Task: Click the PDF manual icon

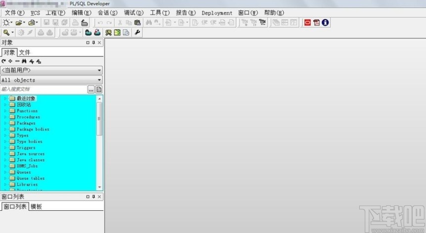Action: [317, 23]
